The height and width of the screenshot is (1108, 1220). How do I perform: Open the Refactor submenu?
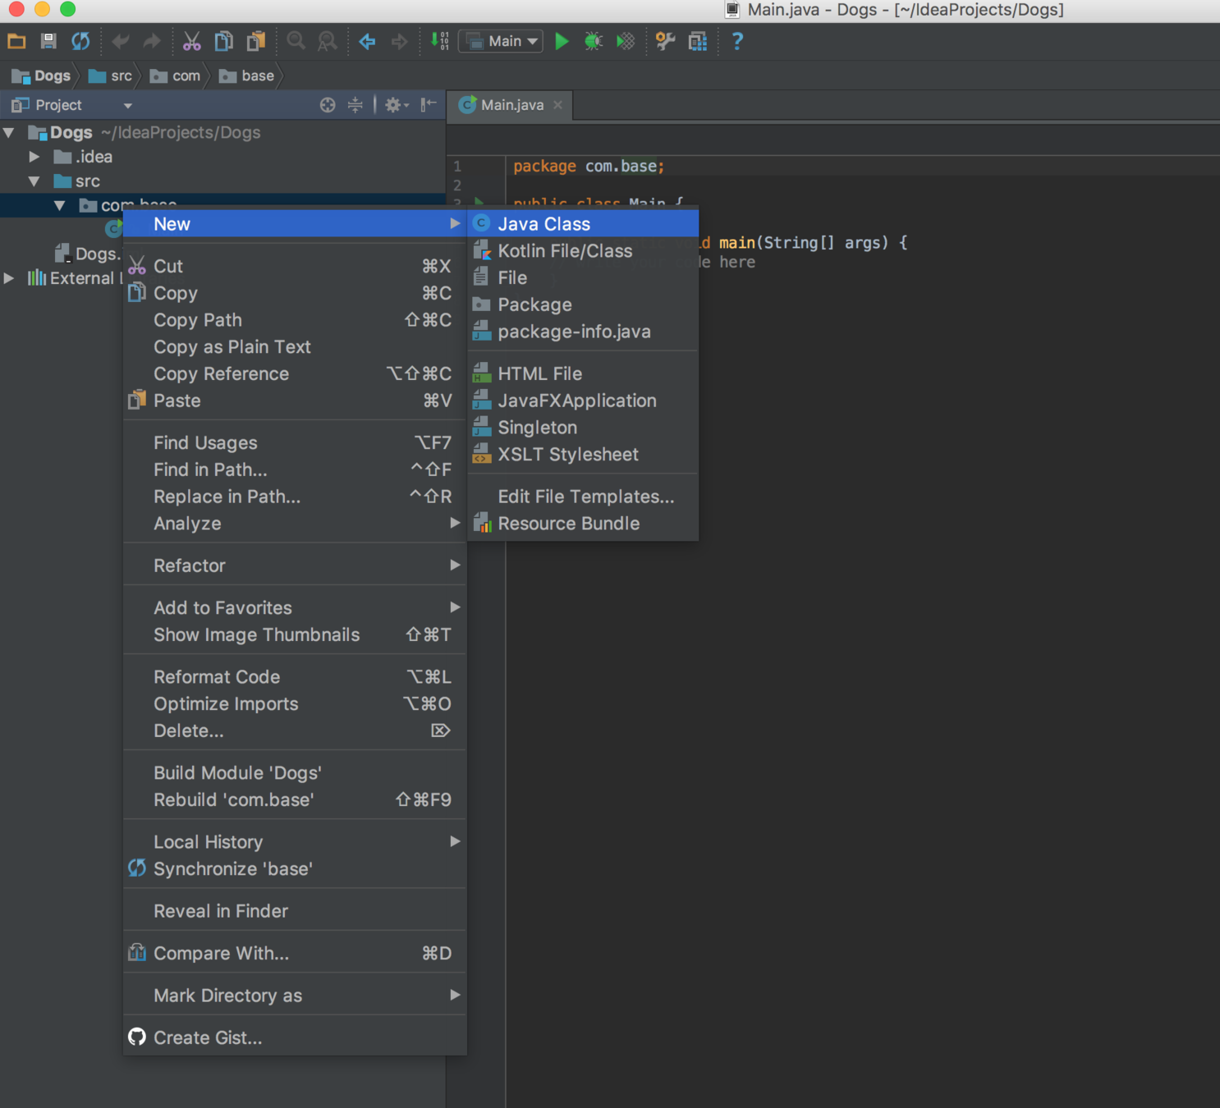(295, 565)
